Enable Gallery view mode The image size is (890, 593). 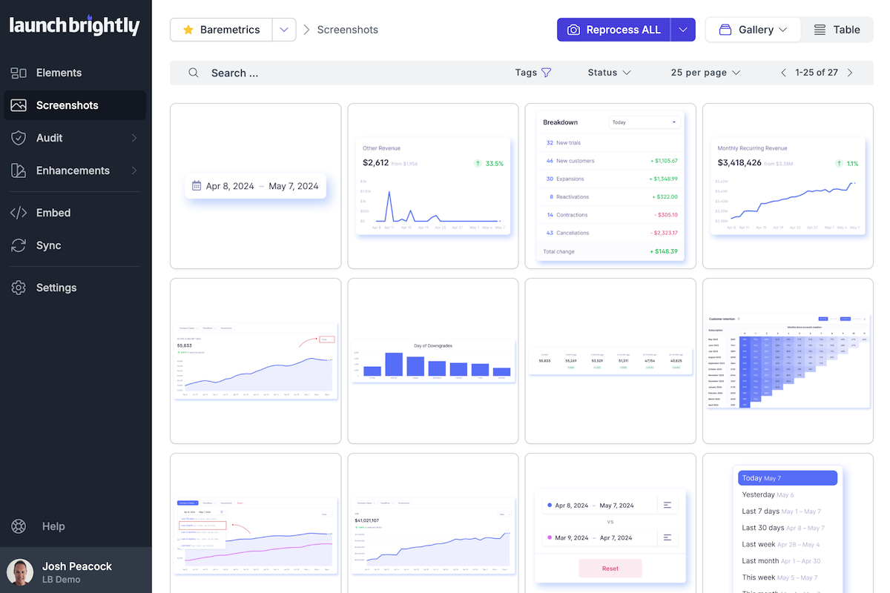(x=751, y=30)
